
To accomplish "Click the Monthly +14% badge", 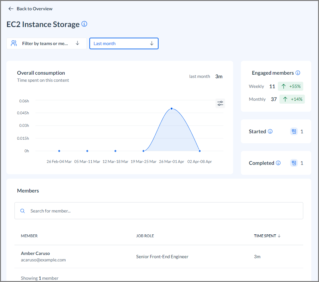I will 292,99.
